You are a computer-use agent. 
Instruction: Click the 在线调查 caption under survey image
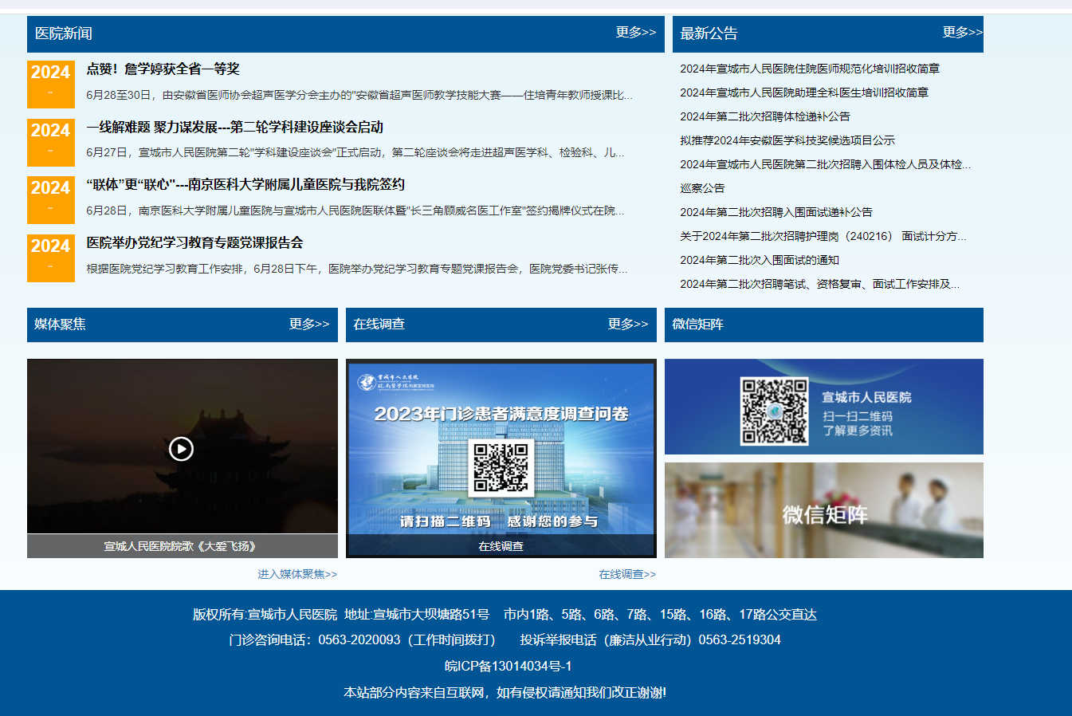[501, 546]
